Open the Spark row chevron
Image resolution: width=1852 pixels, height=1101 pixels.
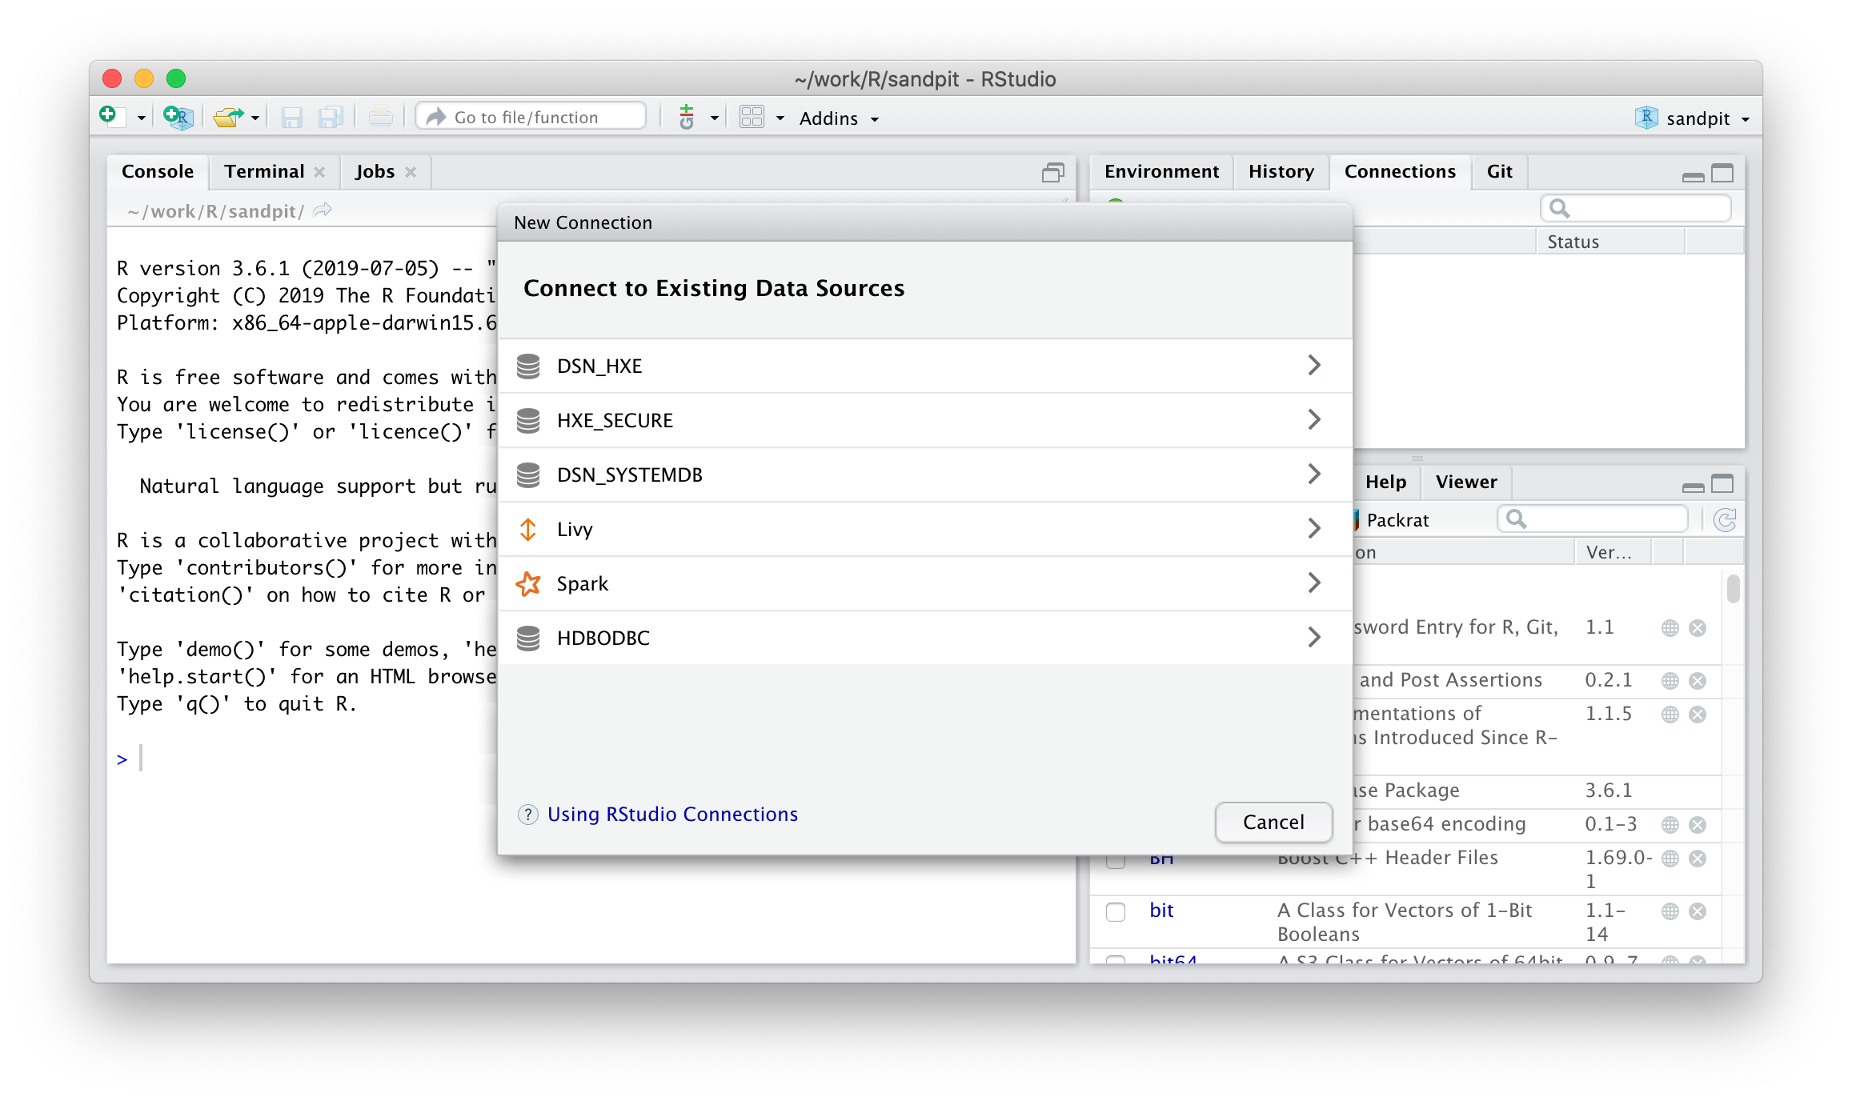click(1313, 583)
